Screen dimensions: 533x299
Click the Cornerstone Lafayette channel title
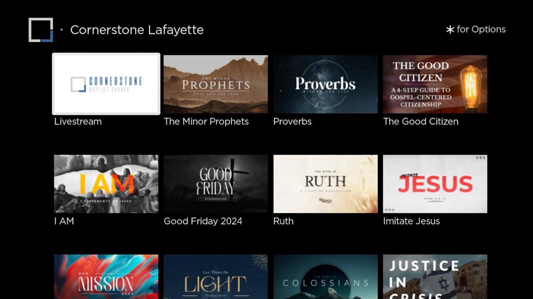point(137,30)
